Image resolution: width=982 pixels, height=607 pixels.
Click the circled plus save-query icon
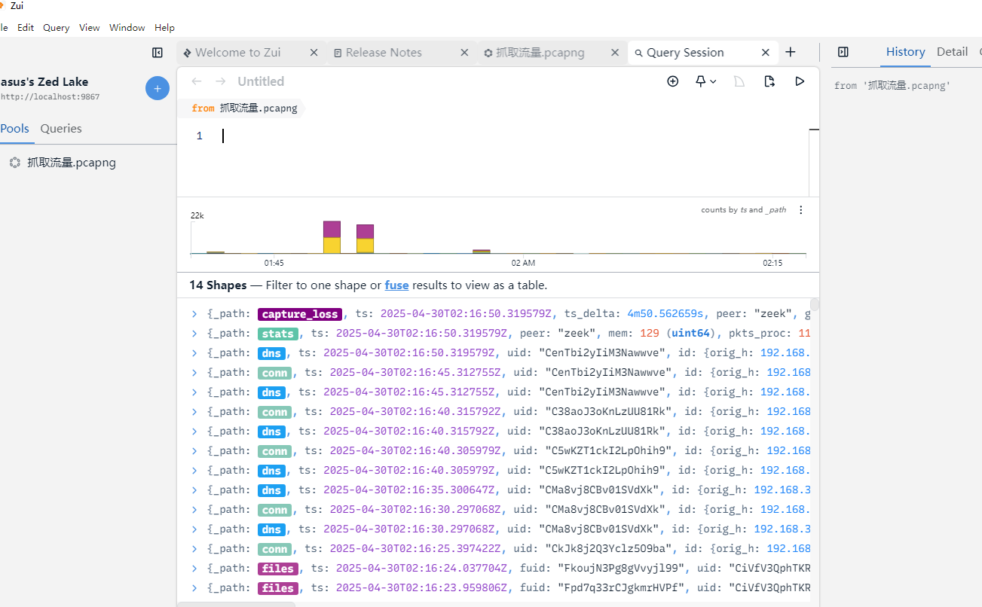pyautogui.click(x=673, y=81)
